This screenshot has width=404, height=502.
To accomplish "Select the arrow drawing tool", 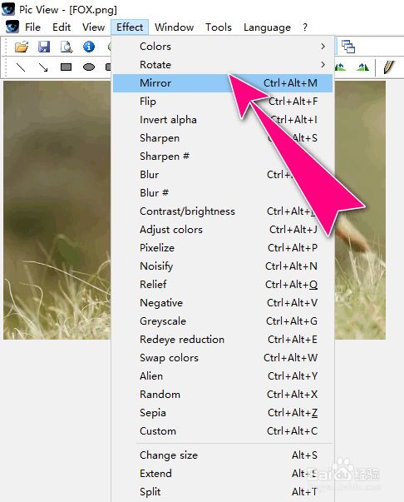I will point(43,67).
